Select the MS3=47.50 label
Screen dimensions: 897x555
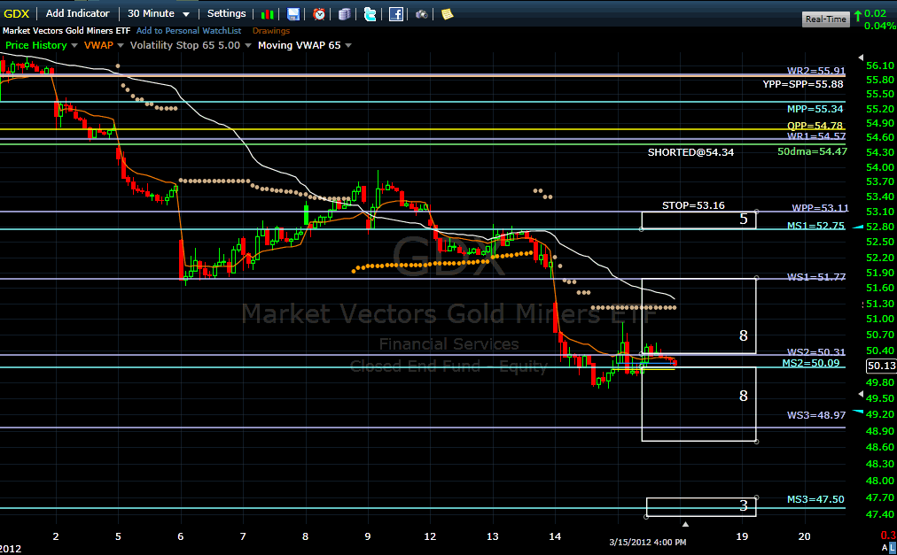pos(815,499)
